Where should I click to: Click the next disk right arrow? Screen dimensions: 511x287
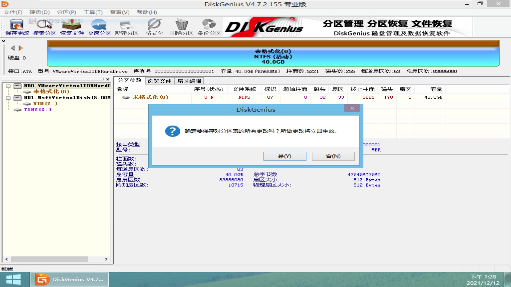coord(21,48)
